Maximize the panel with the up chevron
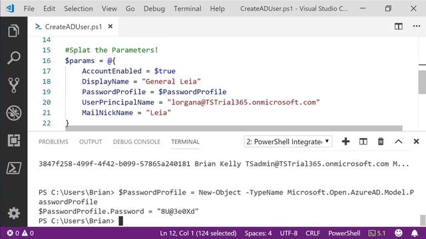The height and width of the screenshot is (239, 426). pos(399,141)
